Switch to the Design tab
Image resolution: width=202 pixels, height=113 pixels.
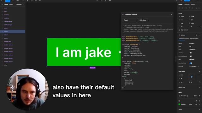coord(180,4)
